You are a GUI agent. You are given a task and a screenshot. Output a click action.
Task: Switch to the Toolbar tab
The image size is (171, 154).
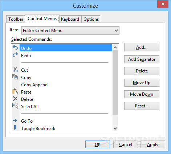tap(16, 19)
